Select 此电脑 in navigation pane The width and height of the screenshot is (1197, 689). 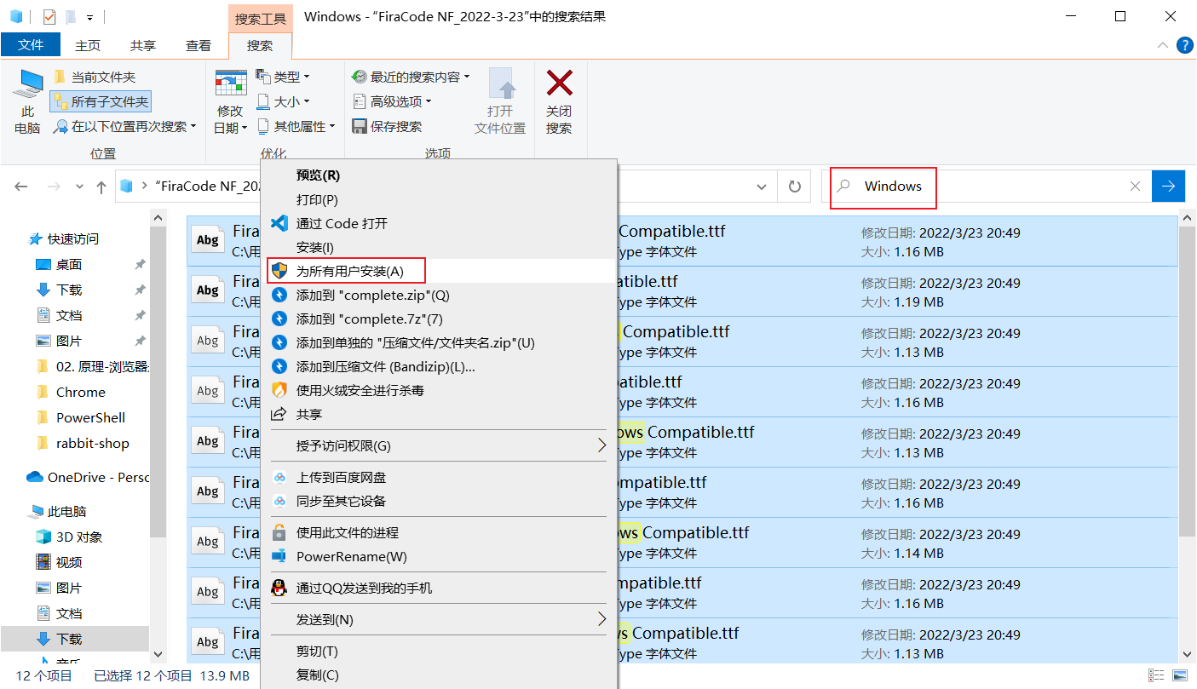pyautogui.click(x=66, y=511)
